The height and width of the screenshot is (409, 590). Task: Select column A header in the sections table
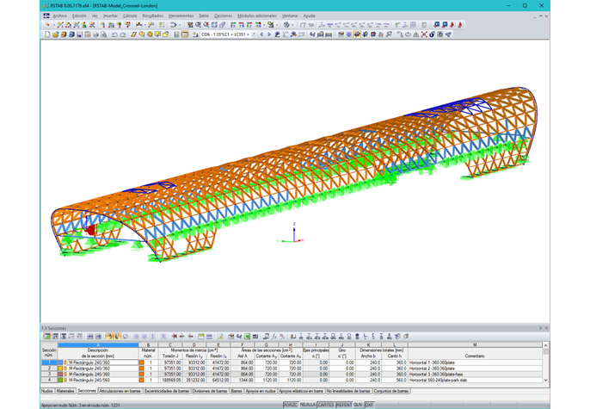(x=98, y=345)
